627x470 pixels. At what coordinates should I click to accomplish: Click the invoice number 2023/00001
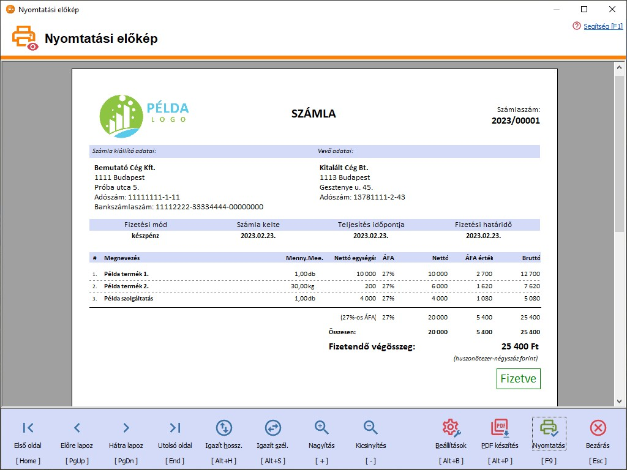point(516,121)
